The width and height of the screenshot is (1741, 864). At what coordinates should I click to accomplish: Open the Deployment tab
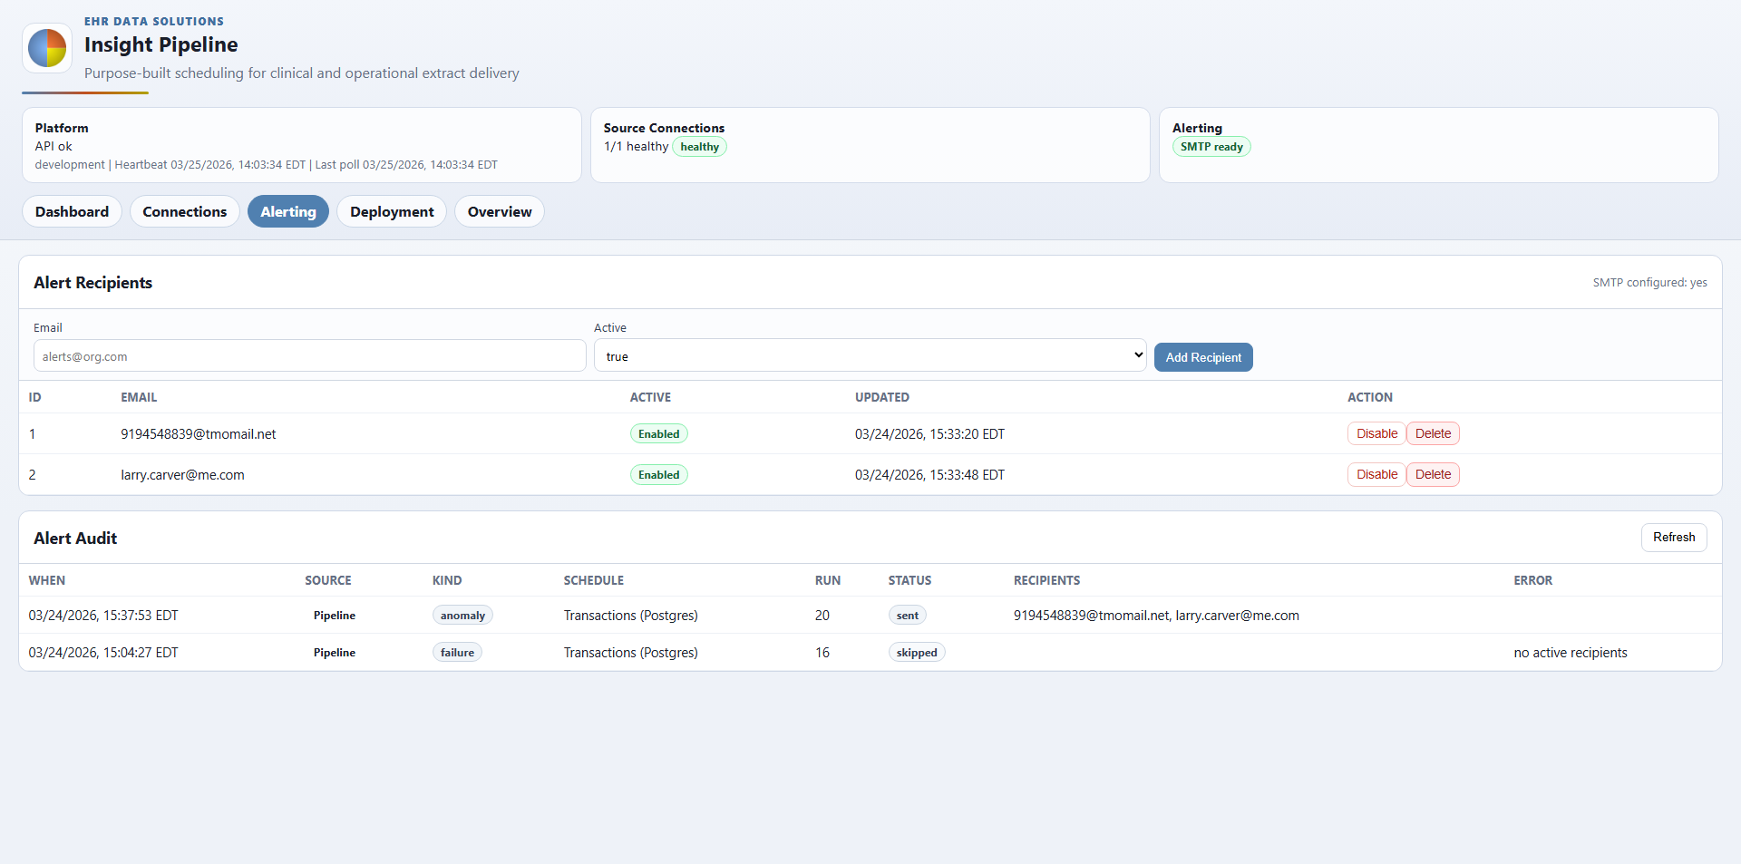(391, 211)
